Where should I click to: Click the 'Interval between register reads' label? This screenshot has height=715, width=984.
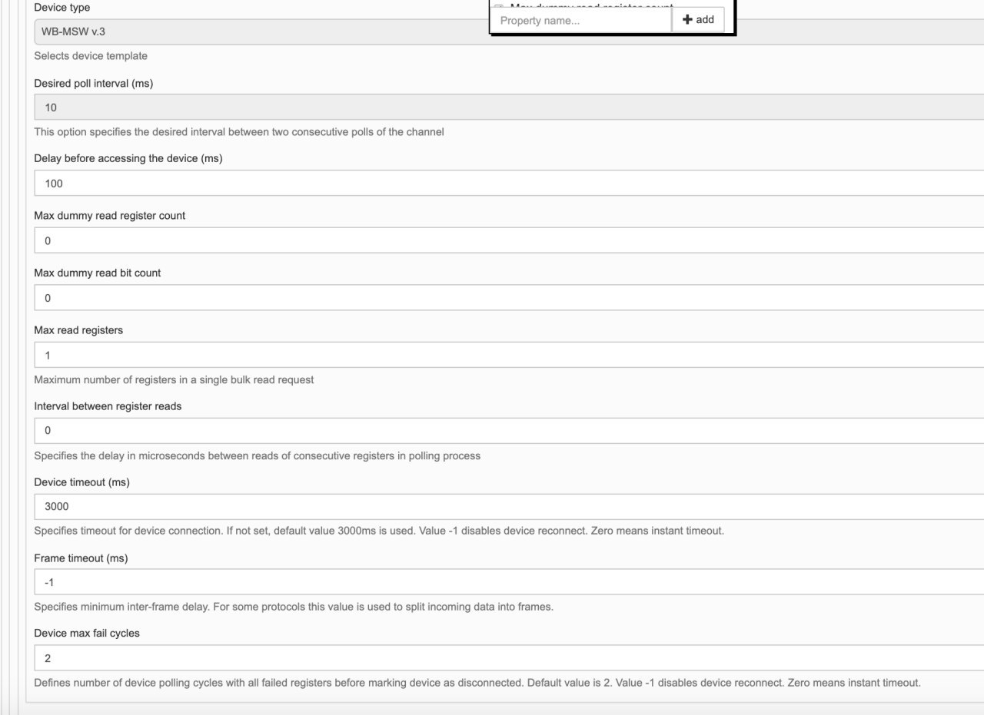[108, 406]
